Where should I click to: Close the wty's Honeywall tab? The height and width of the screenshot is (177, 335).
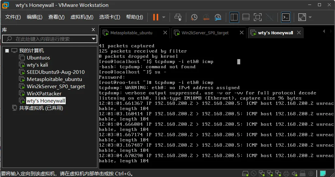point(299,33)
